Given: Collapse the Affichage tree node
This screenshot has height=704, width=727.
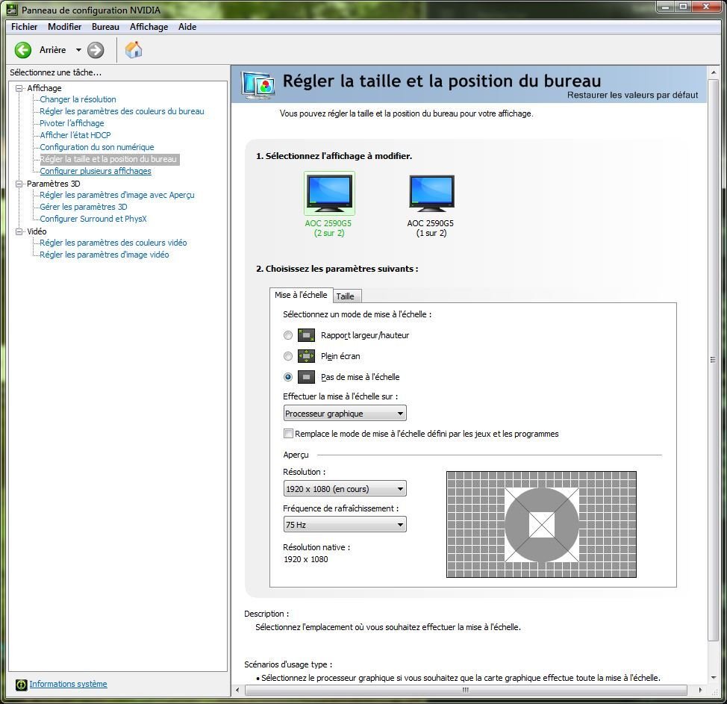Looking at the screenshot, I should (x=19, y=88).
